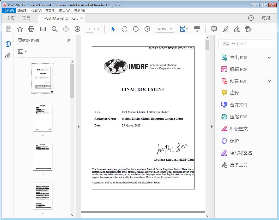Bookmark document with the star icon
The image size is (279, 220).
[x=20, y=29]
